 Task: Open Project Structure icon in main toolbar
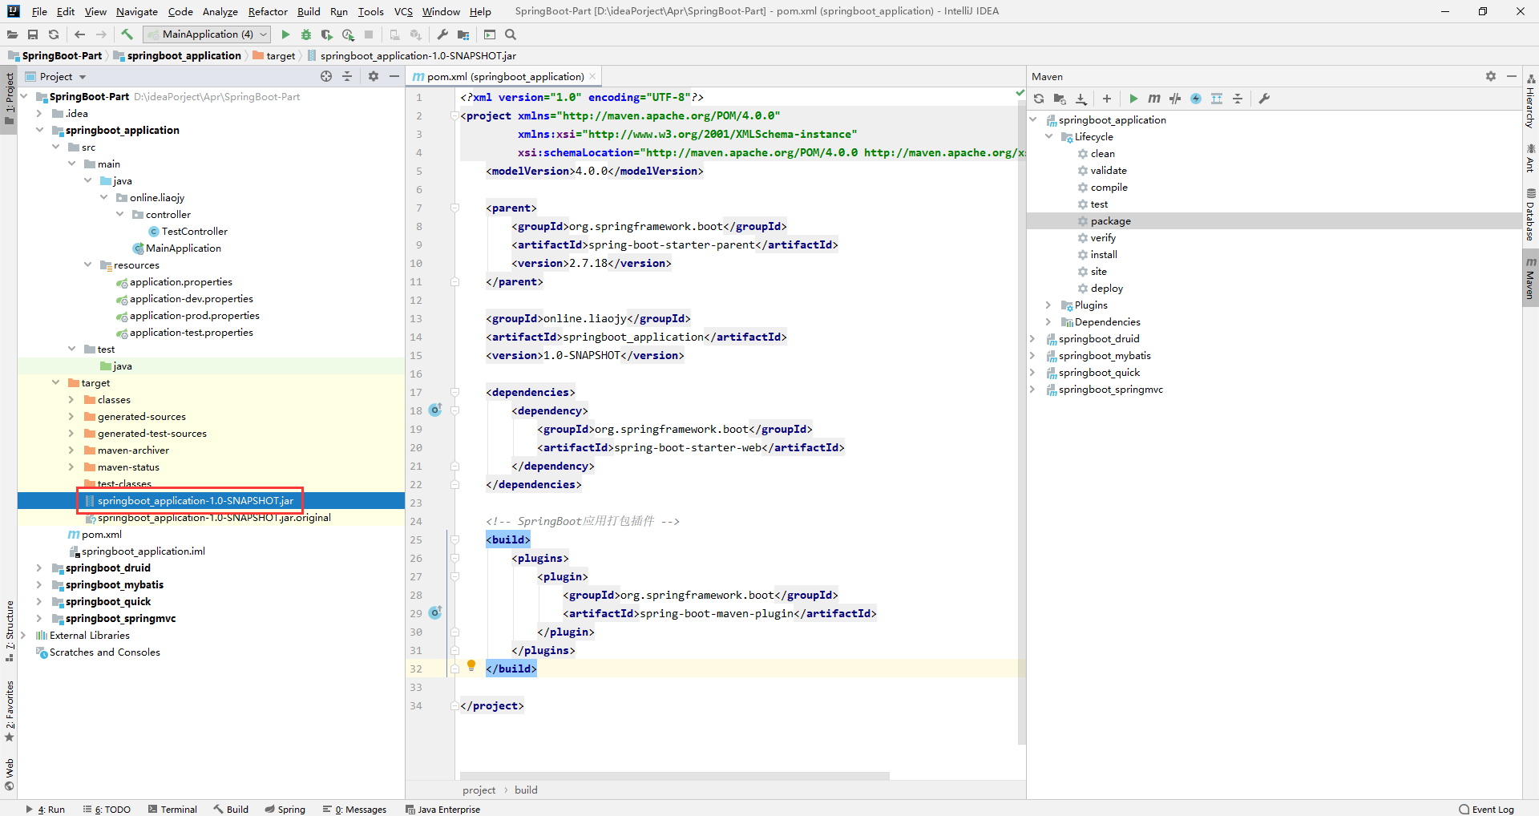pyautogui.click(x=463, y=34)
